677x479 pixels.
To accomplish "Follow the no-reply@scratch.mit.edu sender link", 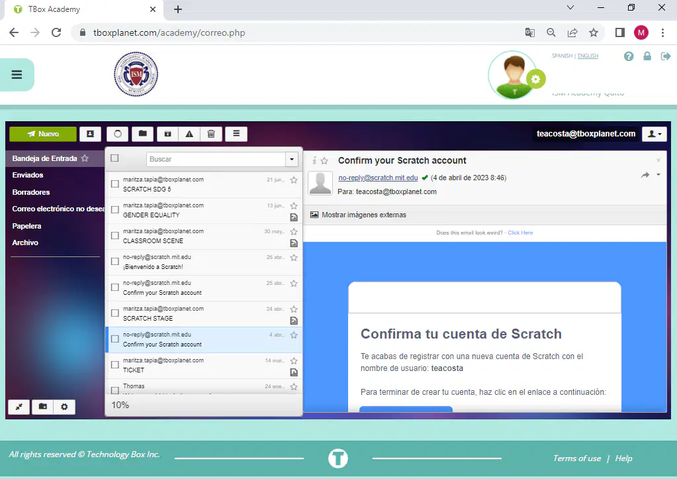I will pyautogui.click(x=378, y=178).
